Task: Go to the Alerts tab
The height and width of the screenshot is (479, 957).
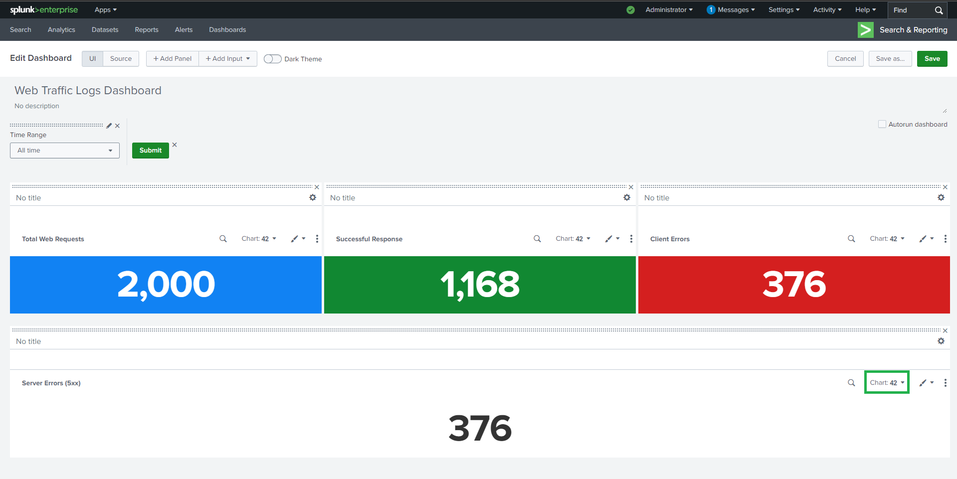Action: pos(184,30)
